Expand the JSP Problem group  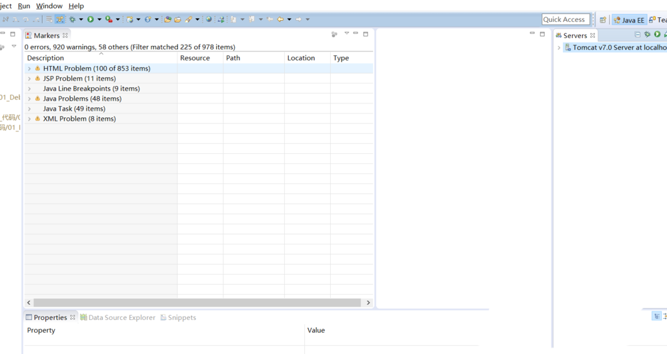(29, 79)
